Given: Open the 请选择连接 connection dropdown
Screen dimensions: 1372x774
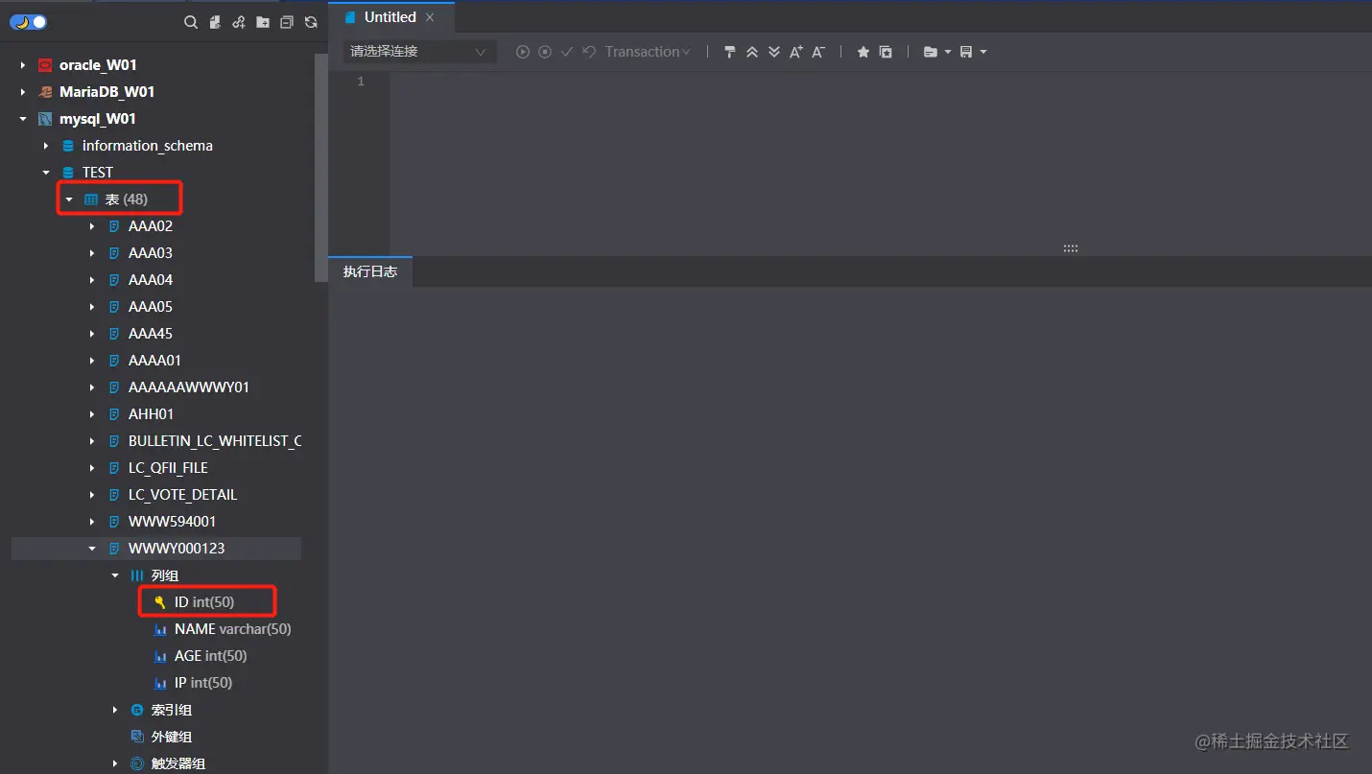Looking at the screenshot, I should [417, 52].
